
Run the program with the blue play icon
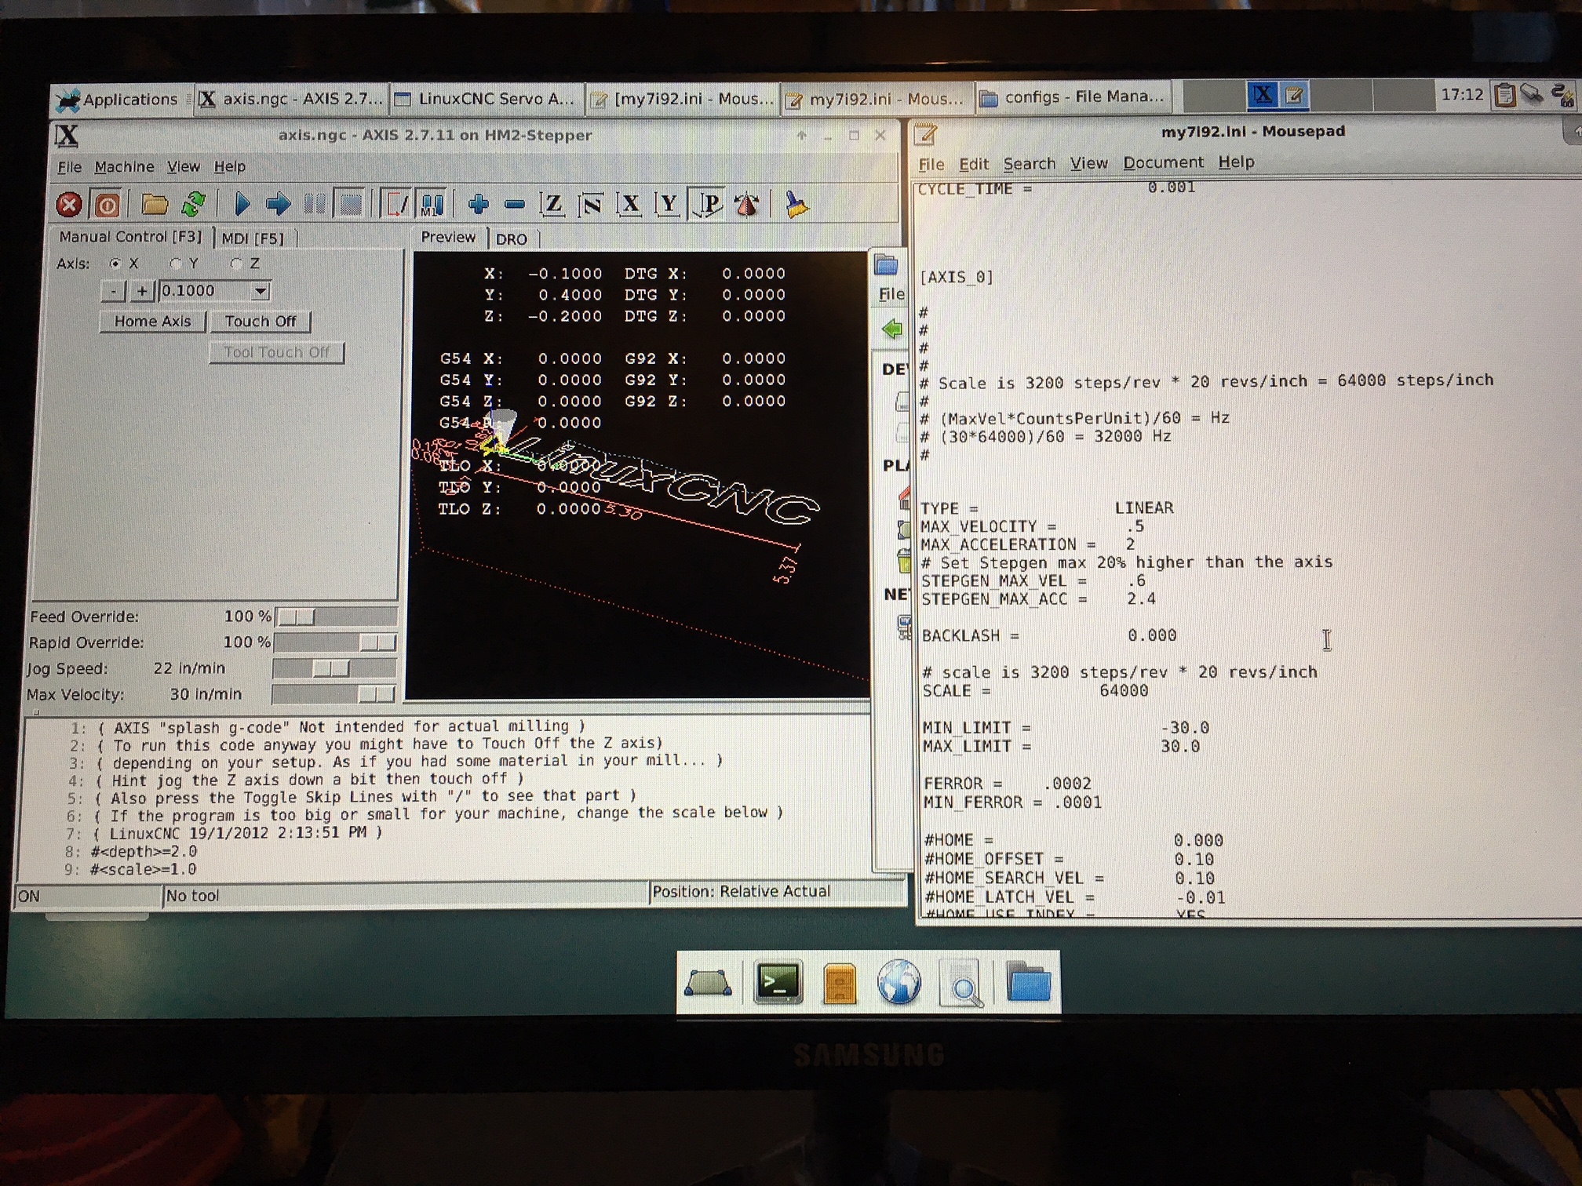click(242, 205)
